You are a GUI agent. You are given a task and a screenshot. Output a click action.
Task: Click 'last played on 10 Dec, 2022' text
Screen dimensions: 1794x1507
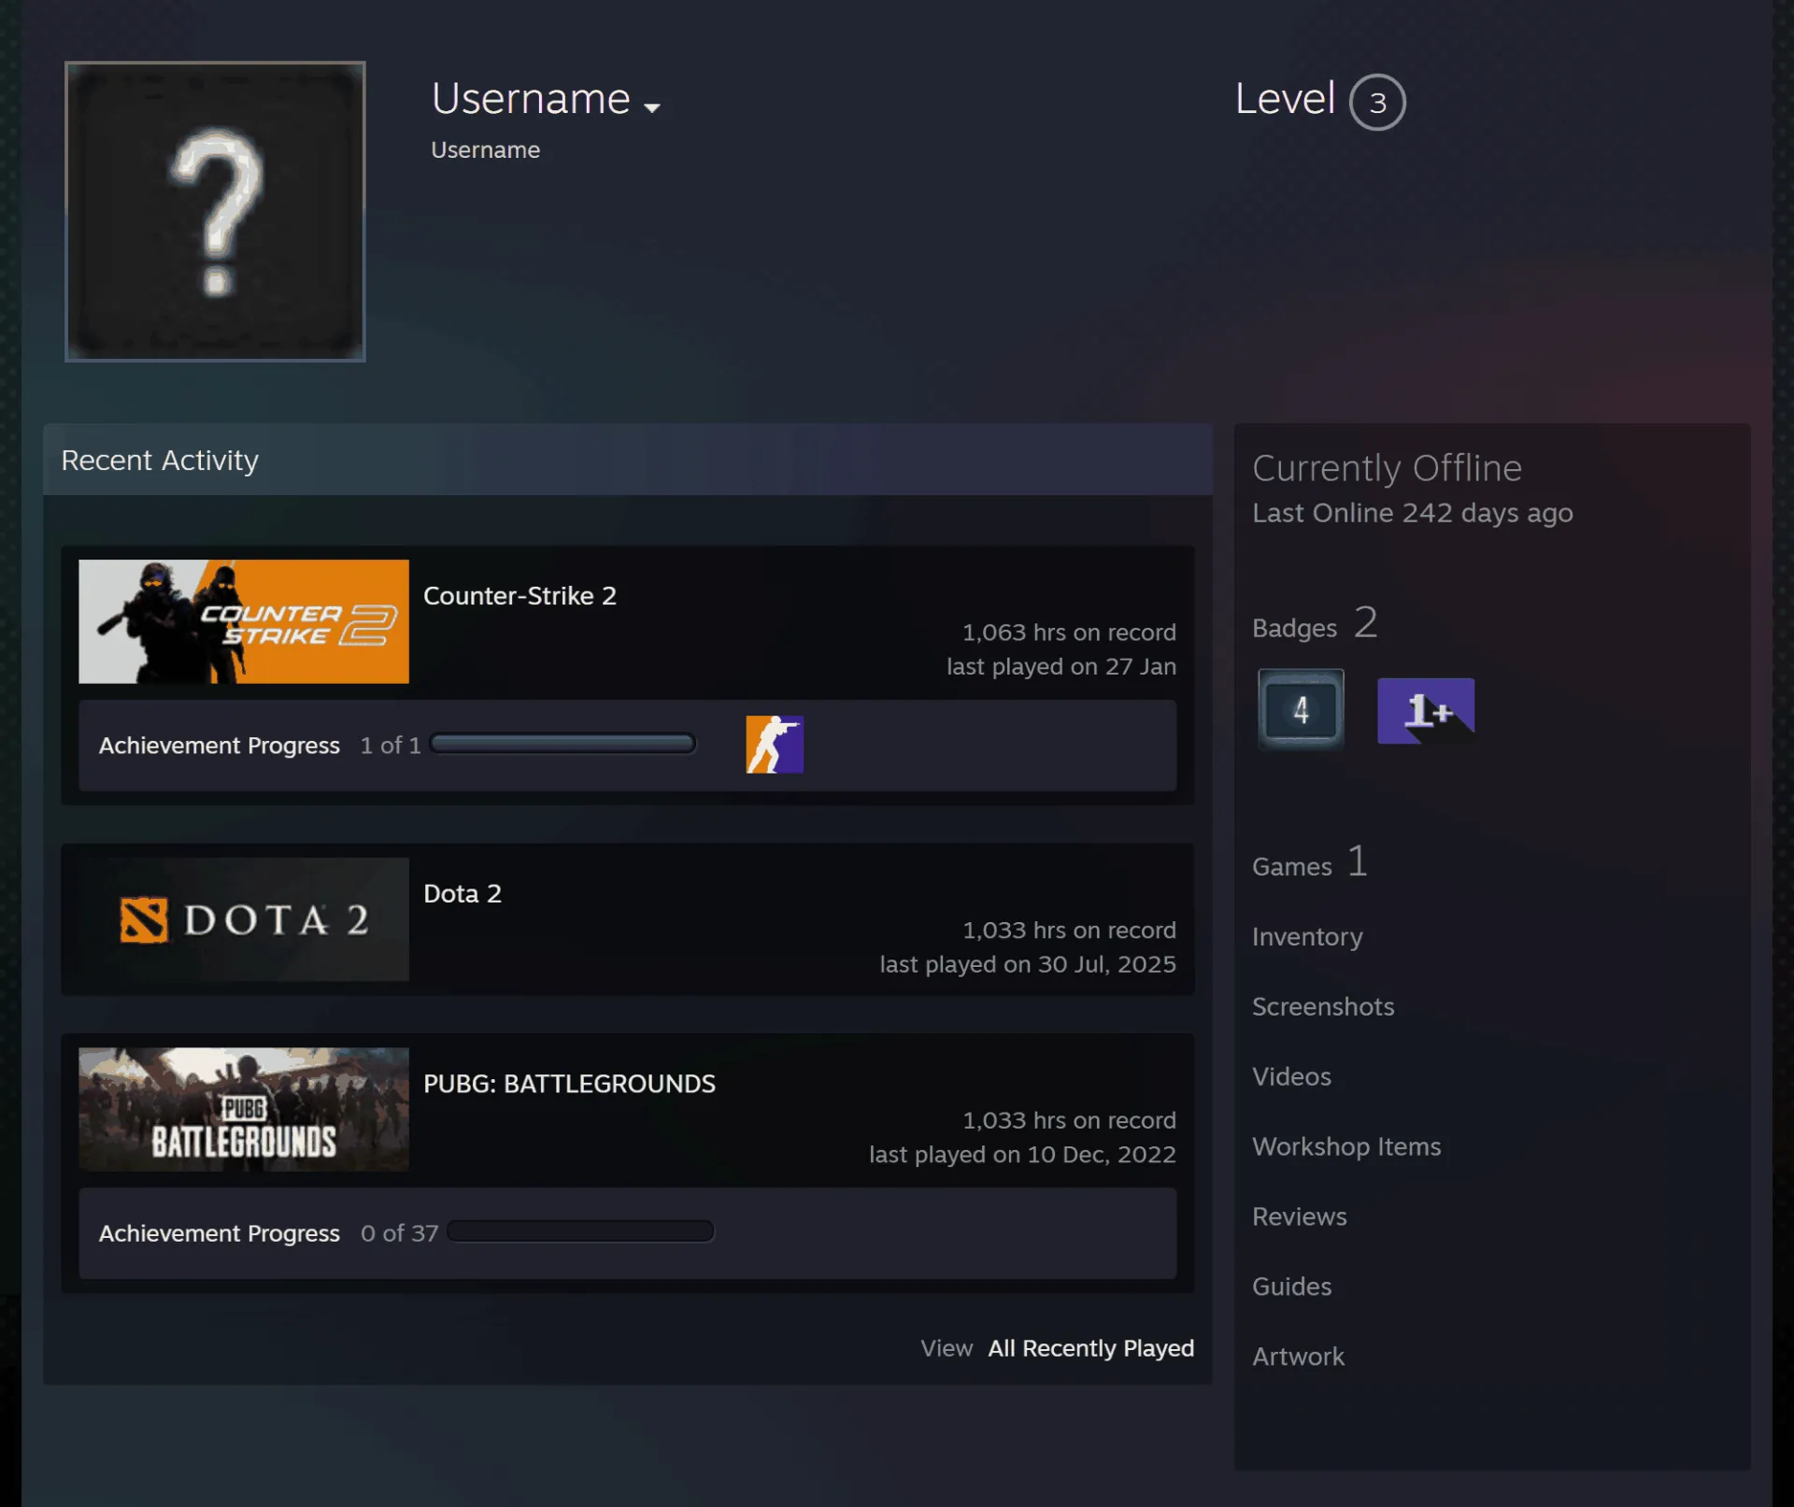click(x=1022, y=1155)
